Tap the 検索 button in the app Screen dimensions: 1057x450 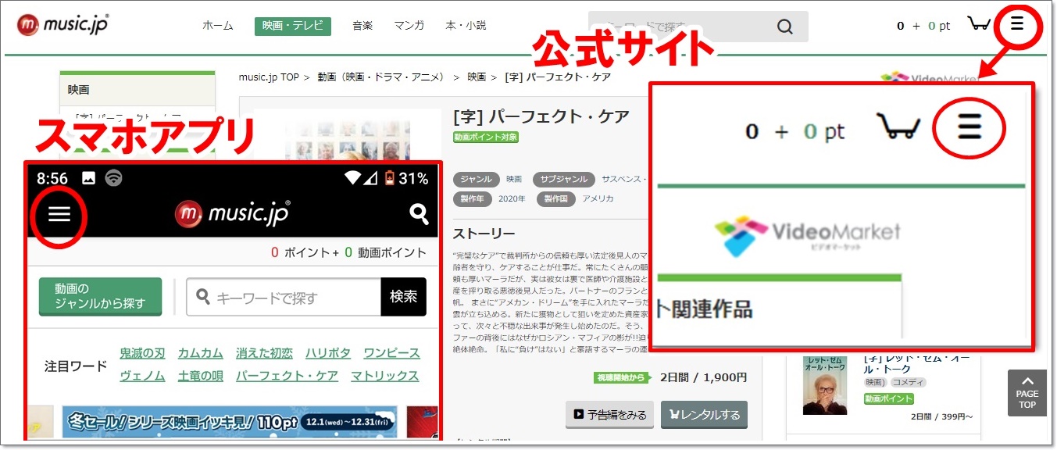pyautogui.click(x=404, y=297)
